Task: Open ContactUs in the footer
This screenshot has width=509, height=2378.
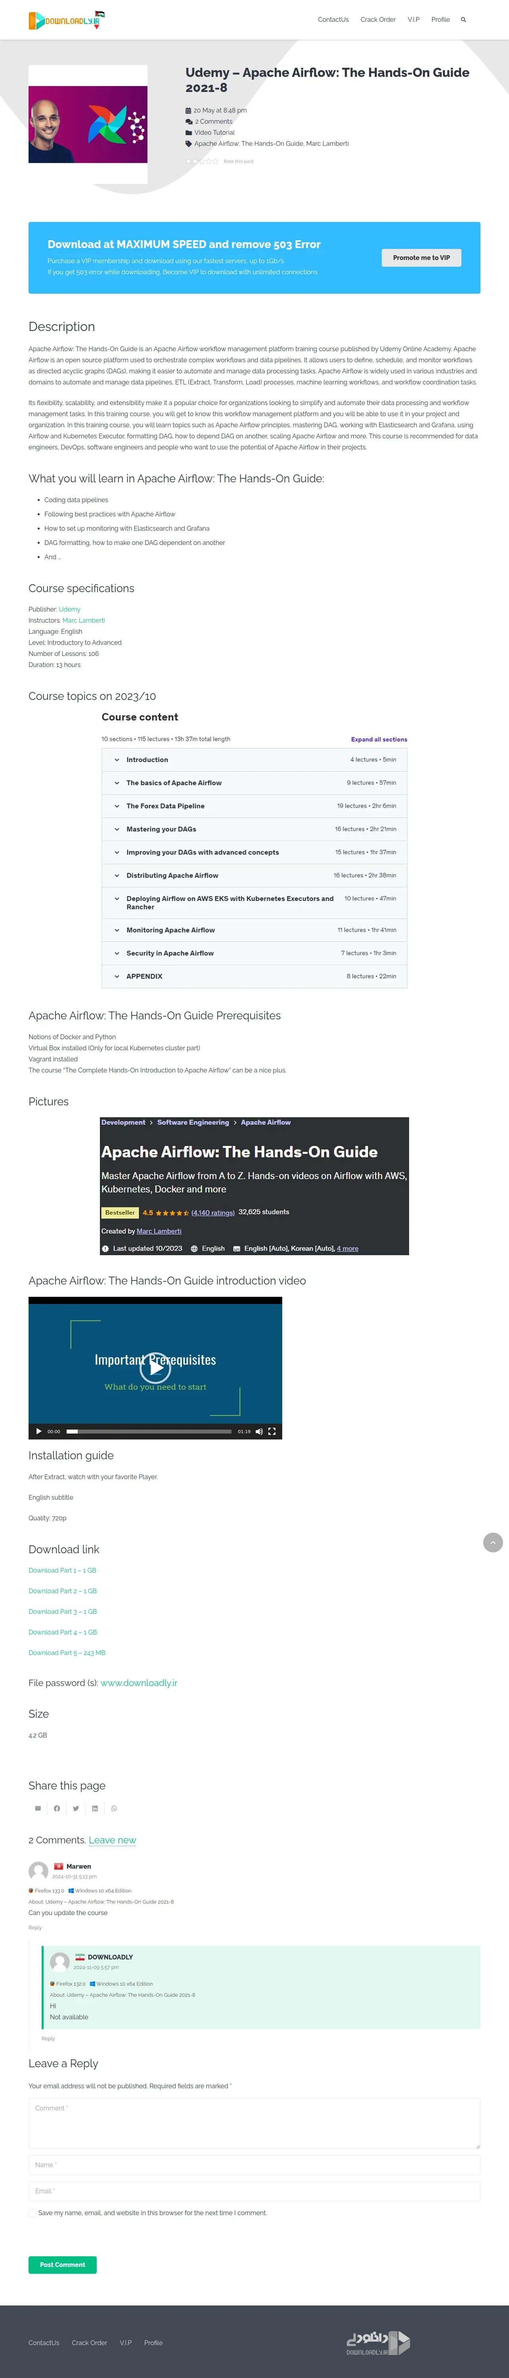Action: pyautogui.click(x=44, y=2343)
